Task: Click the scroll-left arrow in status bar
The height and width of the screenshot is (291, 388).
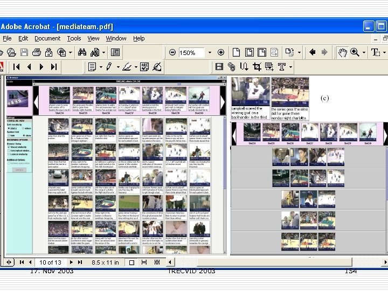Action: coord(170,262)
